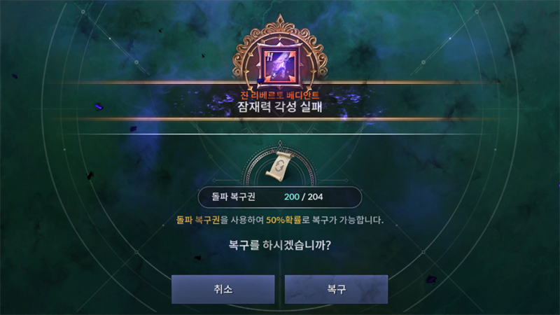Click yellow 돌파 복구권을 text in description

coord(202,220)
